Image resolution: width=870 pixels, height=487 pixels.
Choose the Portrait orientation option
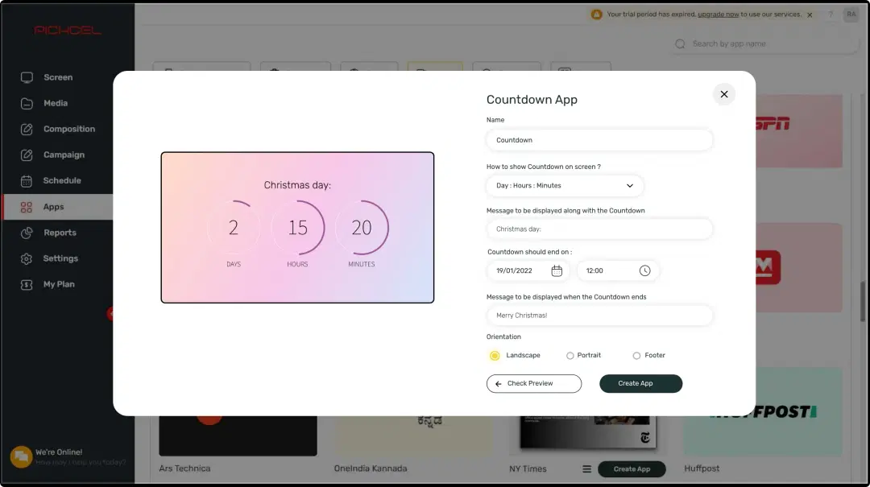pos(570,355)
